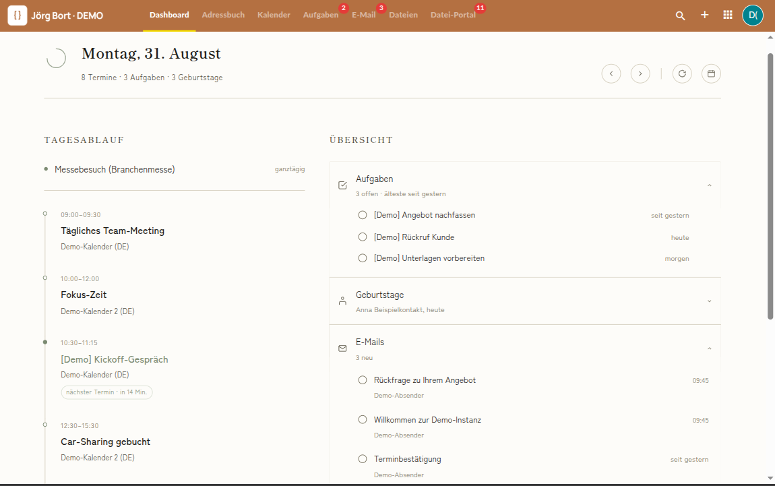775x486 pixels.
Task: Open '[Demo] Kickoff-Gespräch' appointment
Action: point(114,359)
